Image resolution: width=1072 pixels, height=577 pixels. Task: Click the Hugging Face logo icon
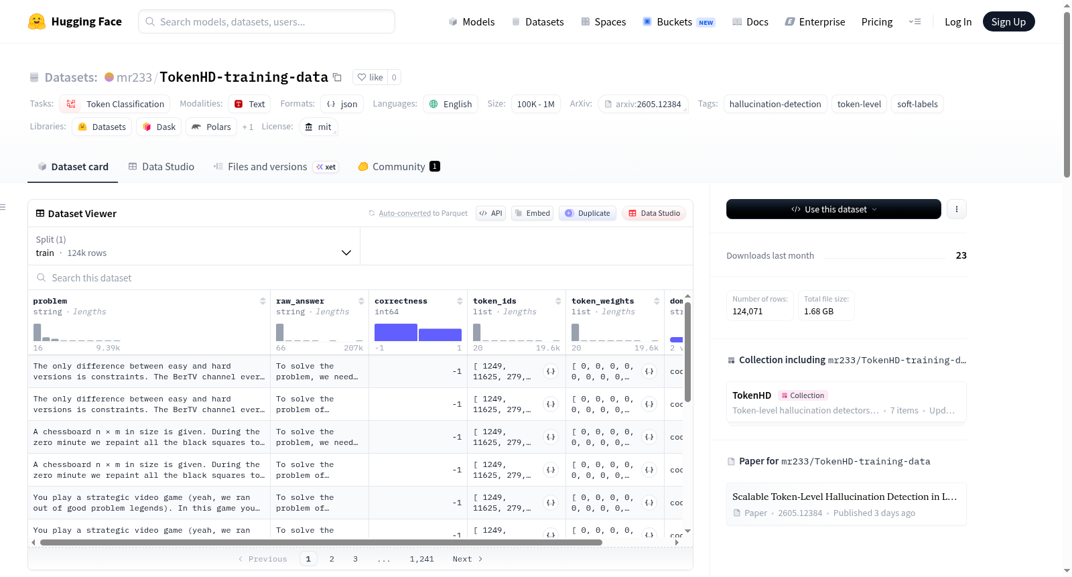[37, 21]
